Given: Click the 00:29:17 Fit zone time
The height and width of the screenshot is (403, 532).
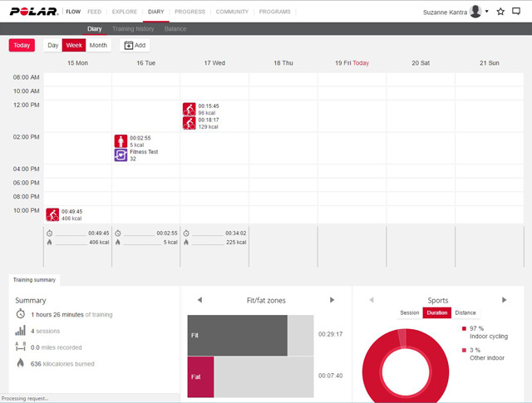Looking at the screenshot, I should tap(331, 334).
